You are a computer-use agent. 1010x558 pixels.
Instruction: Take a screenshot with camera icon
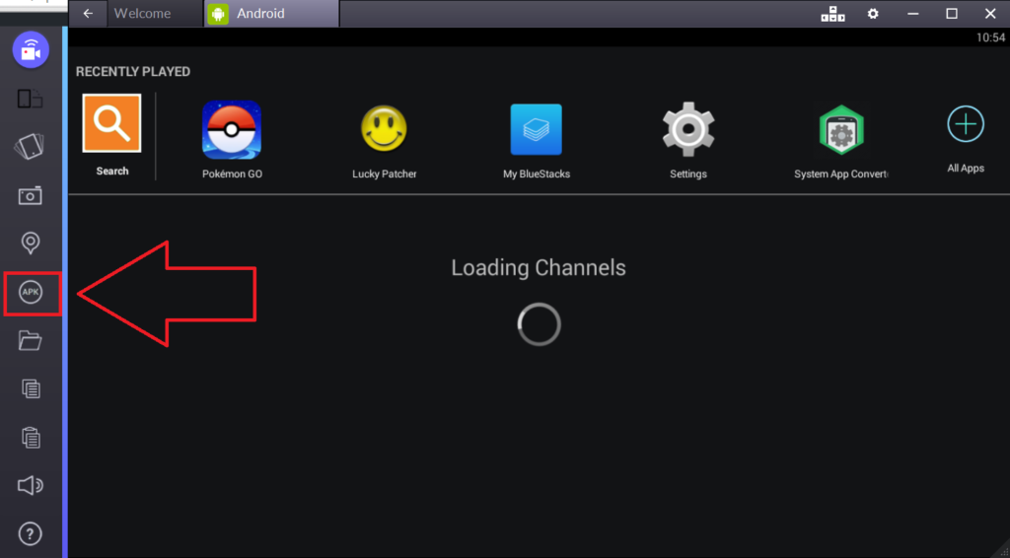tap(31, 195)
